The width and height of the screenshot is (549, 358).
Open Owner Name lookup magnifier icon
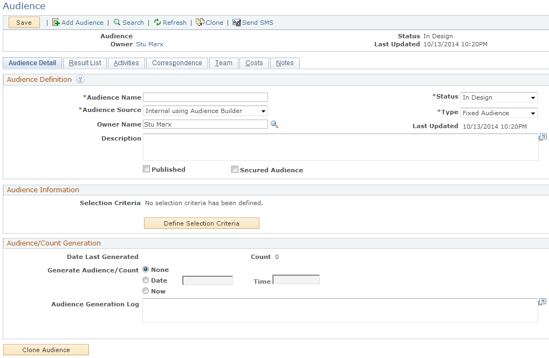click(x=274, y=124)
